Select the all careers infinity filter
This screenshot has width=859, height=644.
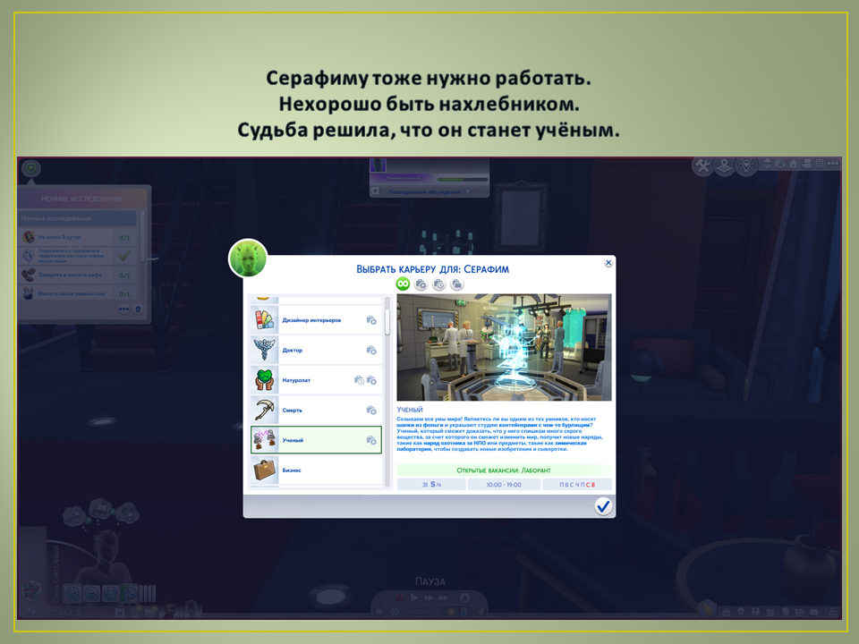(403, 284)
